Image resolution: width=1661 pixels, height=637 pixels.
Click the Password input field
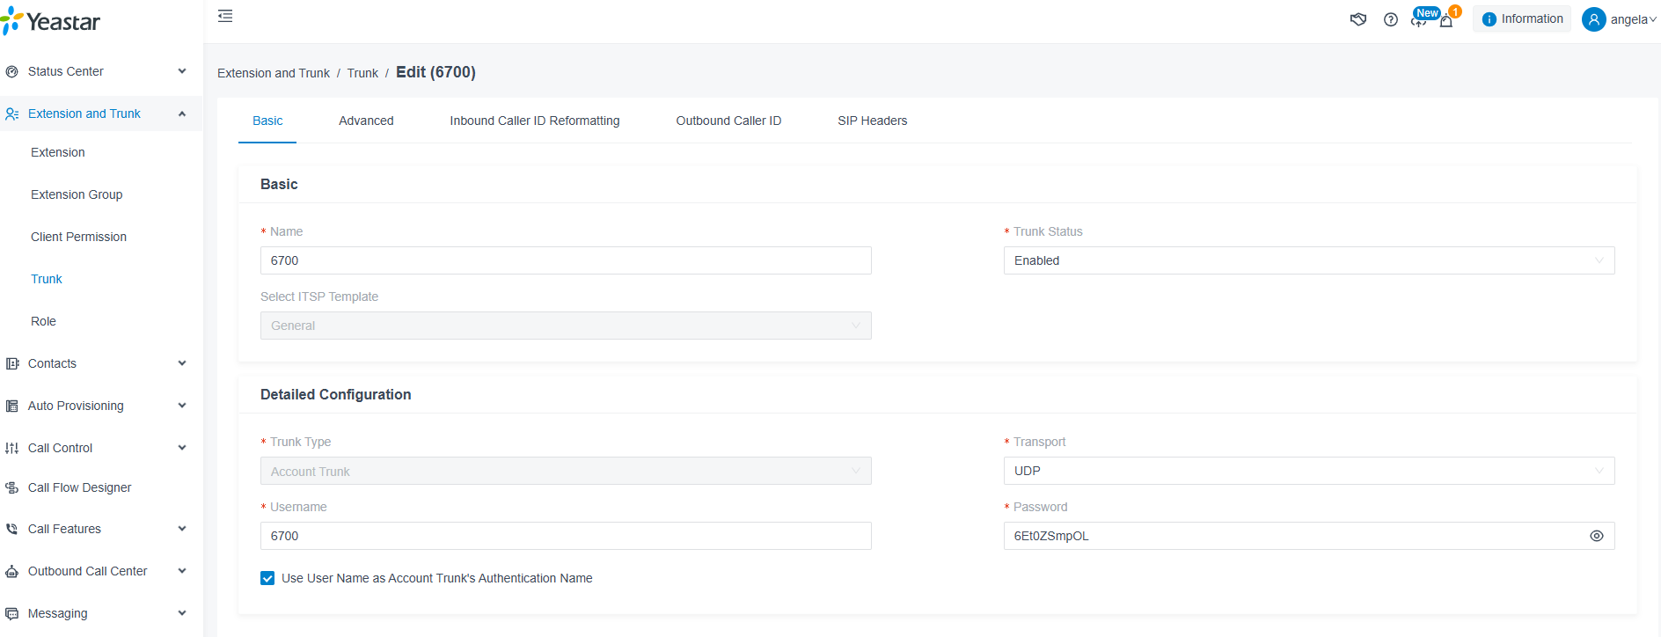pyautogui.click(x=1309, y=536)
